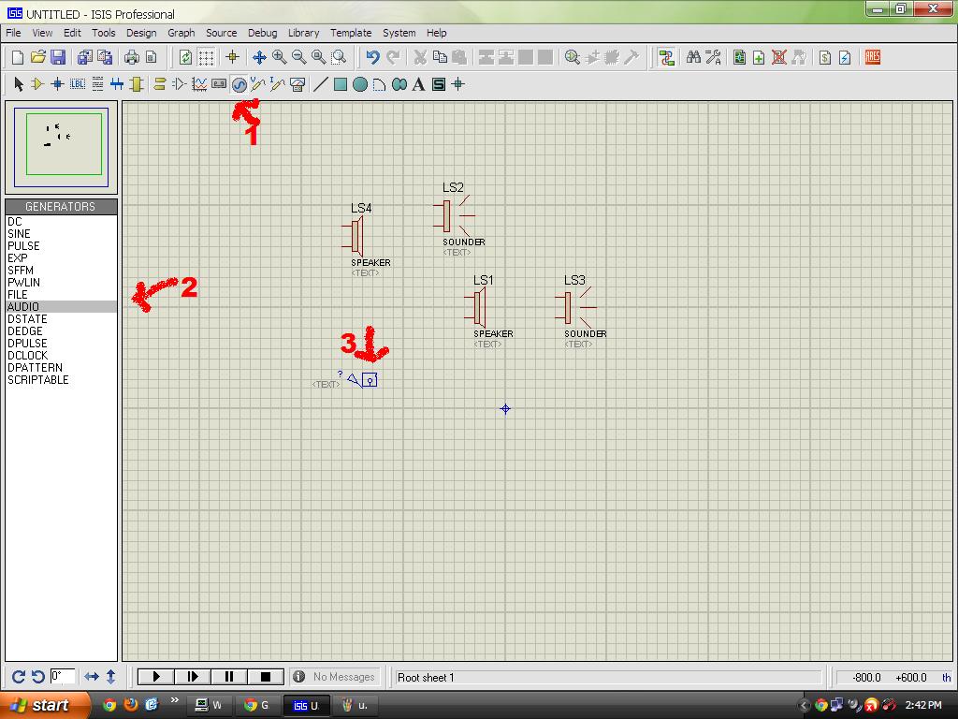
Task: Open the Debug menu
Action: point(262,33)
